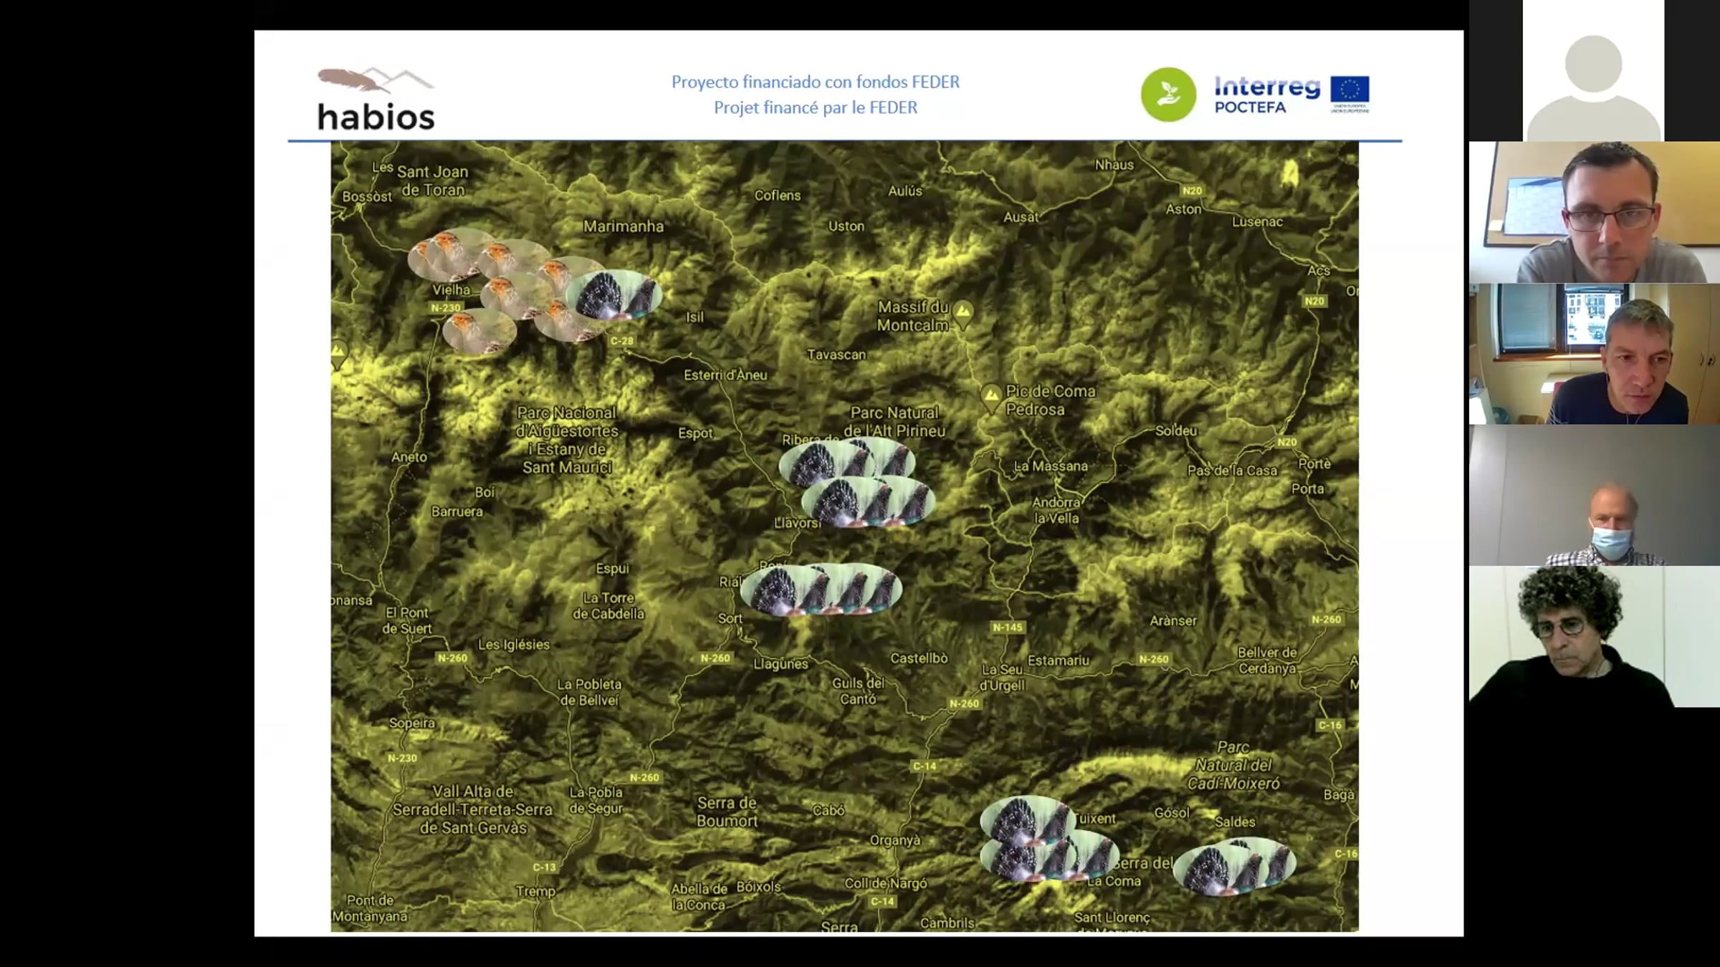The image size is (1720, 967).
Task: Click the Aulús place label
Action: (905, 191)
